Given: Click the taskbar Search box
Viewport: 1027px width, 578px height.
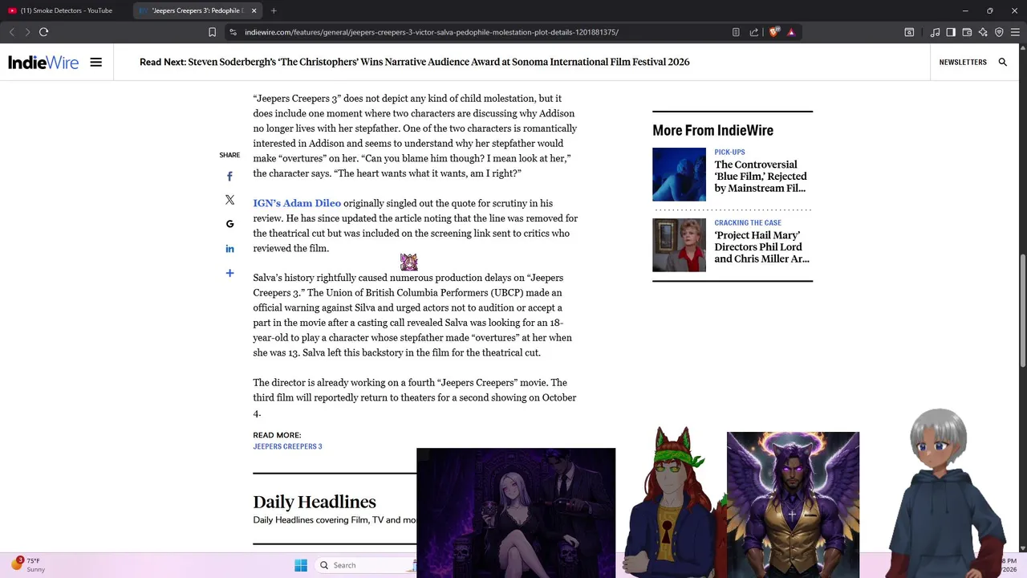Looking at the screenshot, I should coord(365,565).
